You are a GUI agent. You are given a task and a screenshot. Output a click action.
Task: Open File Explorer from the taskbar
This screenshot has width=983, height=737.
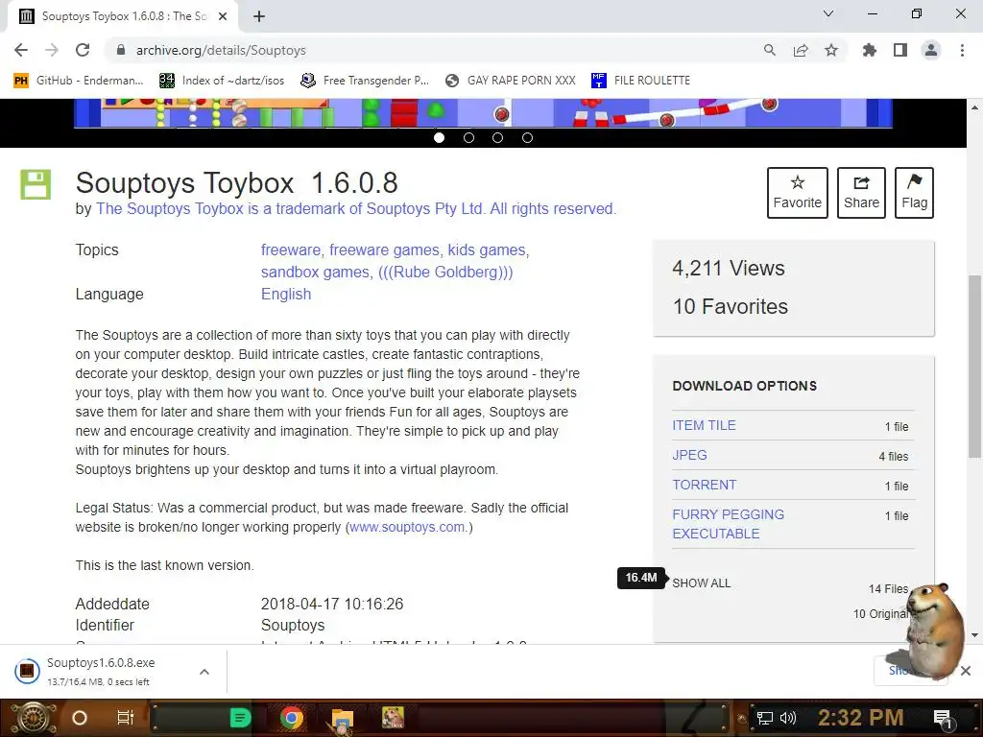(x=342, y=719)
